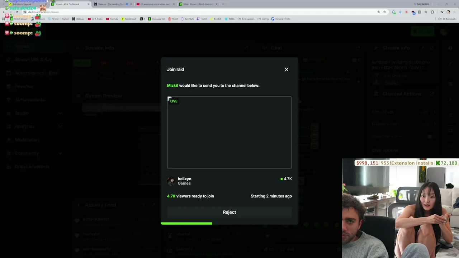Open the Kick Updates bookmarks folder
This screenshot has height=258, width=459.
[x=246, y=19]
